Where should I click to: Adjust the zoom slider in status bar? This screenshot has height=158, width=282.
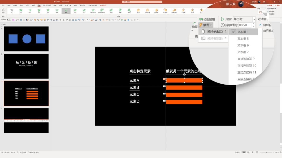tap(266, 152)
